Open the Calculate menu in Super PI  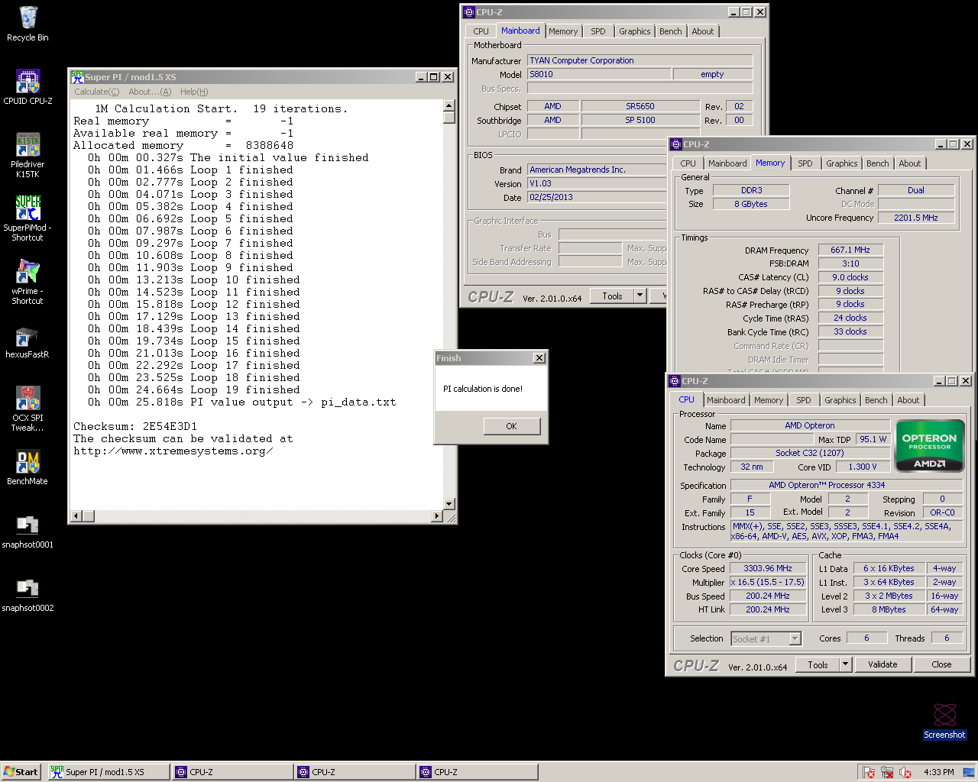pos(96,92)
